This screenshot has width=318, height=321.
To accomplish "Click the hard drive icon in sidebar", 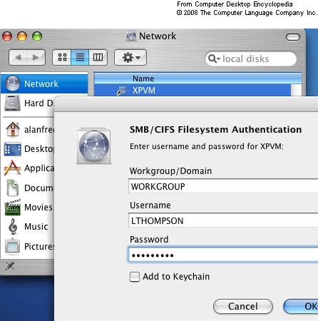I will 13,103.
